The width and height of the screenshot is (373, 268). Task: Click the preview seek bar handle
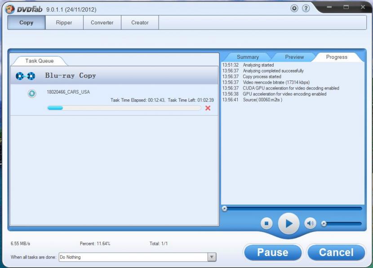pyautogui.click(x=224, y=209)
